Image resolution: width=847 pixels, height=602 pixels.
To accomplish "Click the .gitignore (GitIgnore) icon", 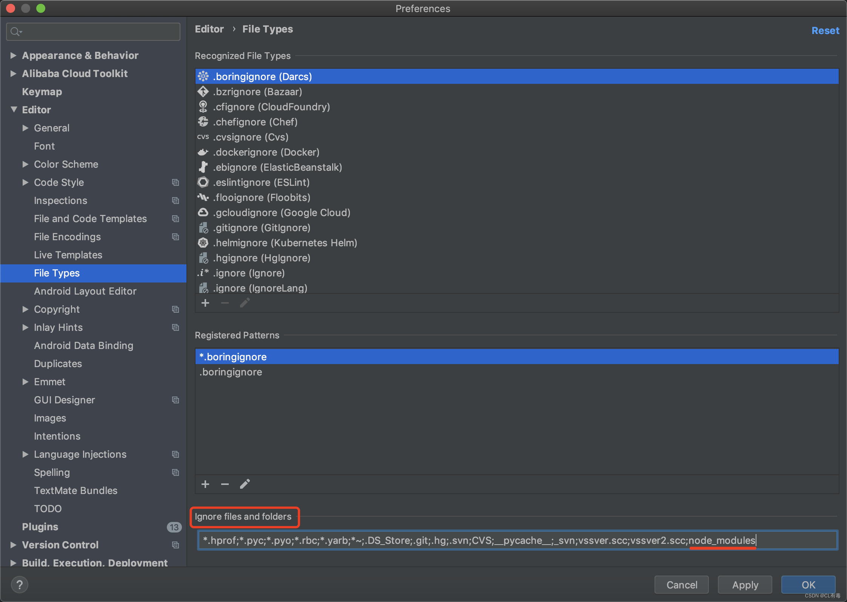I will pyautogui.click(x=204, y=228).
